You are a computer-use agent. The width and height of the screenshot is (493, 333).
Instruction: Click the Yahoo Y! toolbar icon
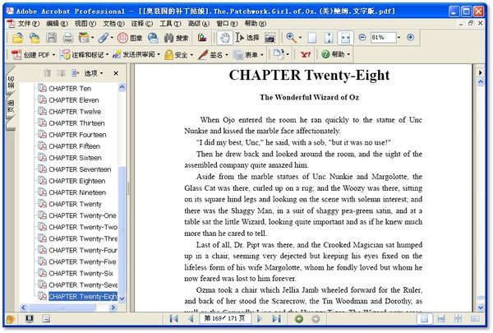pos(305,54)
